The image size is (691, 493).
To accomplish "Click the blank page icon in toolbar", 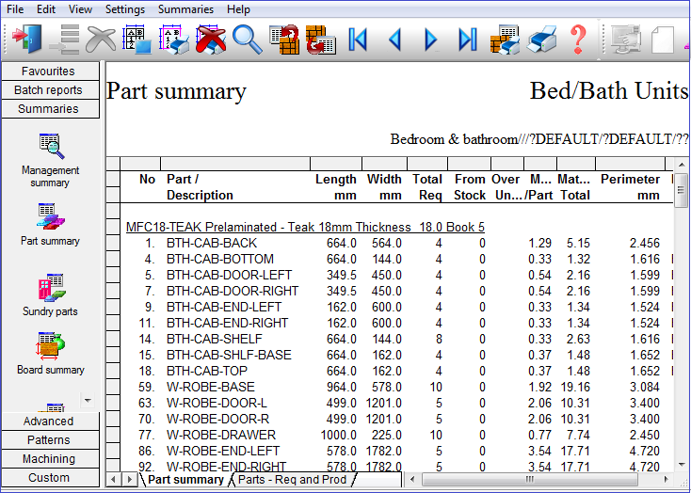I will click(x=663, y=39).
